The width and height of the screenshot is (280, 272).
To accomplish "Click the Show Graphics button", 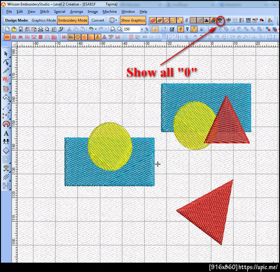I will [x=133, y=21].
